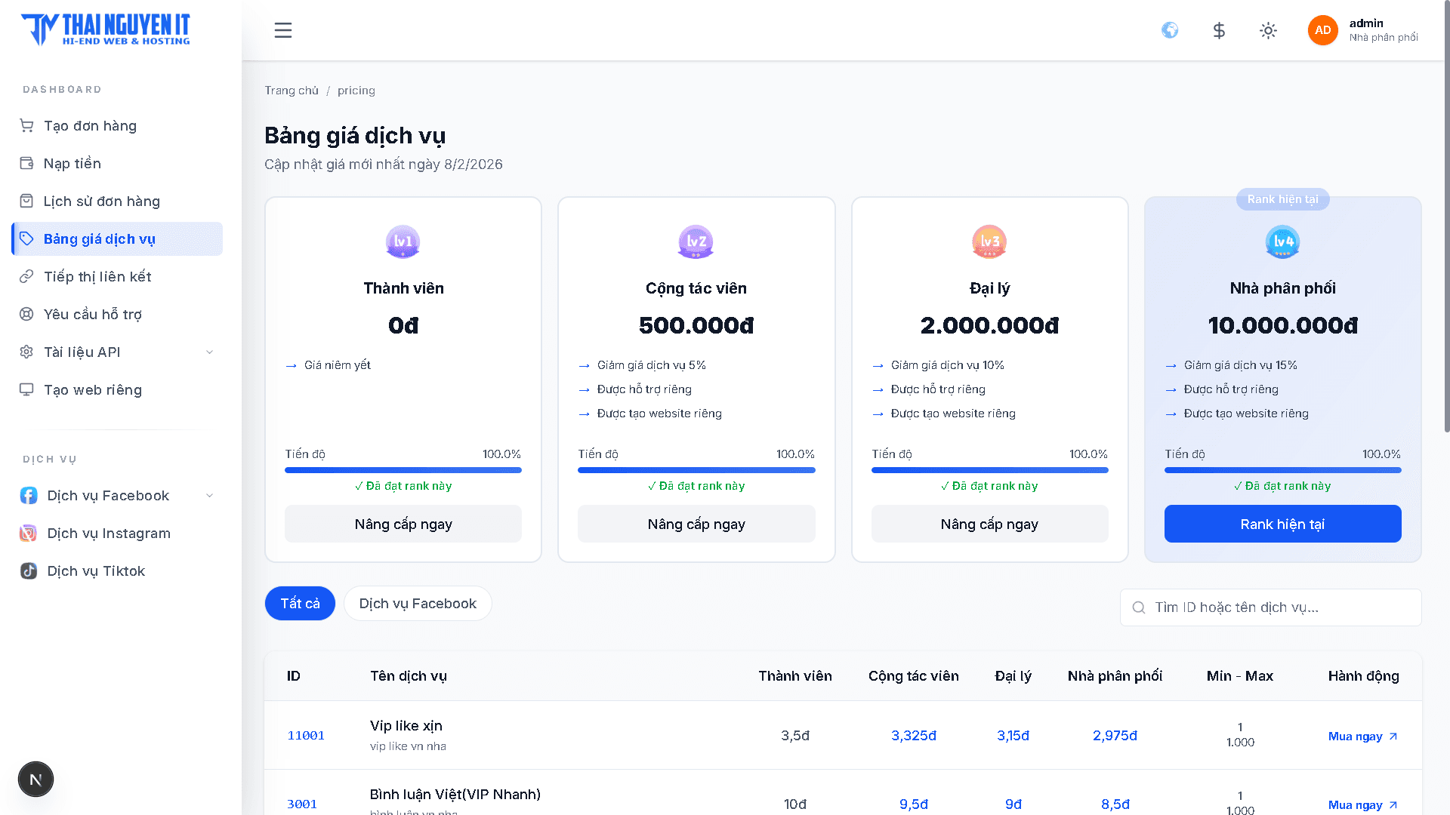Click the Trang chủ breadcrumb
The width and height of the screenshot is (1450, 815).
[292, 91]
